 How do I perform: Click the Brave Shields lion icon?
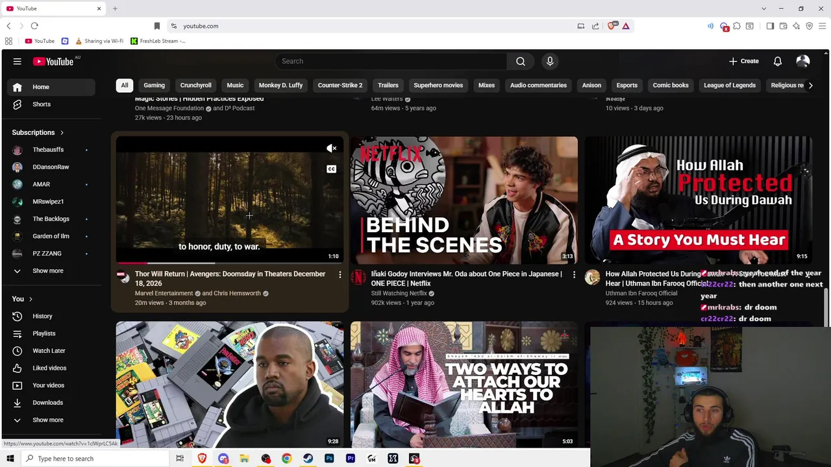(x=612, y=26)
